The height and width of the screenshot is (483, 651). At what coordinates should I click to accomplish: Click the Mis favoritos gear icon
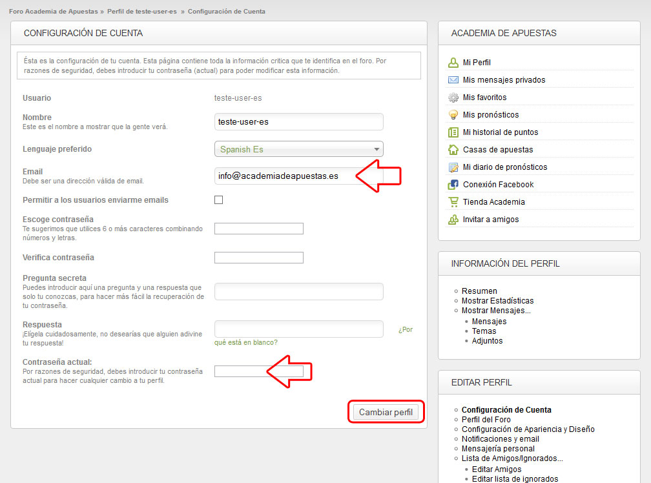click(x=453, y=98)
